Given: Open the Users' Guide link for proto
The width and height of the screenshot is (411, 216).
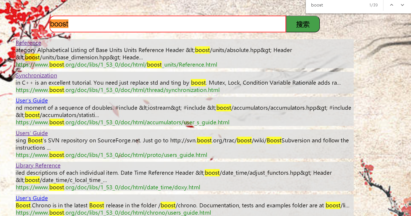Looking at the screenshot, I should tap(32, 133).
